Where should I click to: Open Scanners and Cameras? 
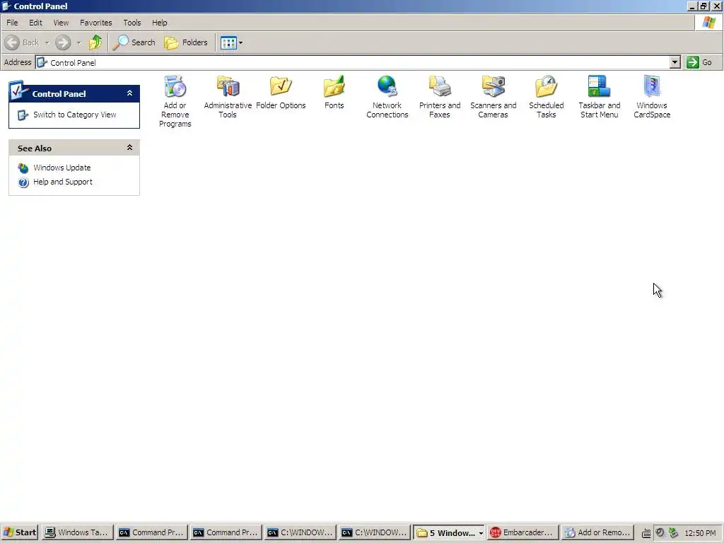(493, 97)
